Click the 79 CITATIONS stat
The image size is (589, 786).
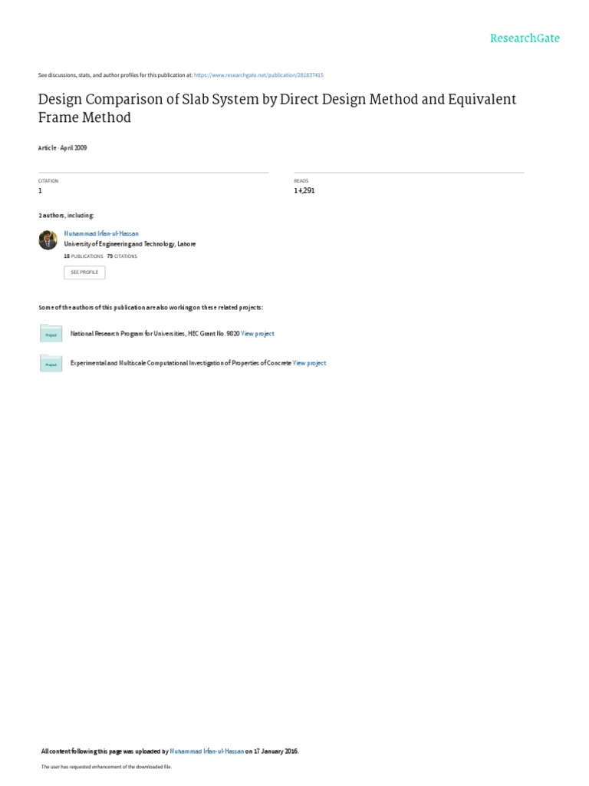(x=122, y=256)
